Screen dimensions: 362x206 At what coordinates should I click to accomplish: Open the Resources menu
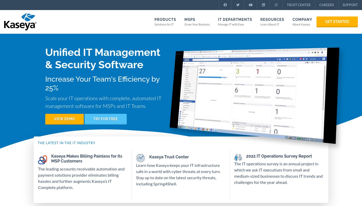pos(272,22)
